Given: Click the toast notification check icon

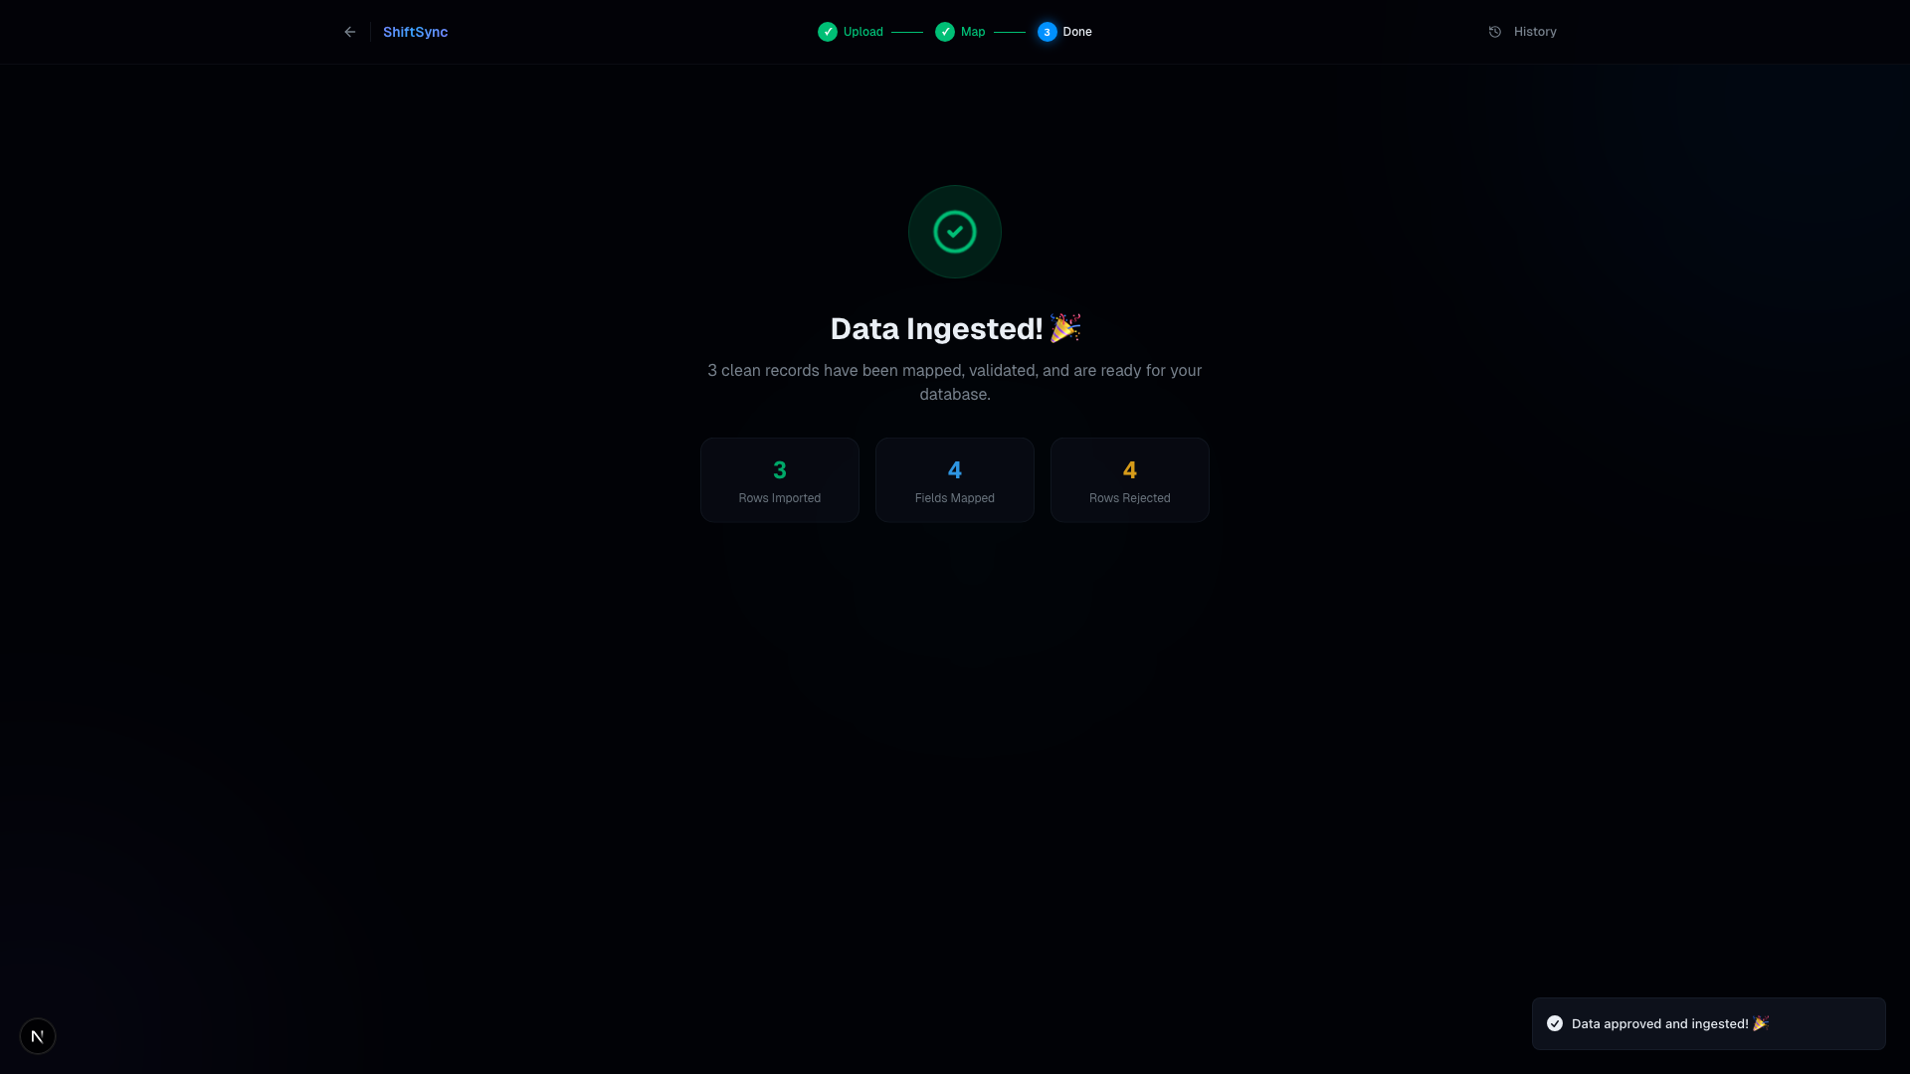Looking at the screenshot, I should coord(1555,1023).
